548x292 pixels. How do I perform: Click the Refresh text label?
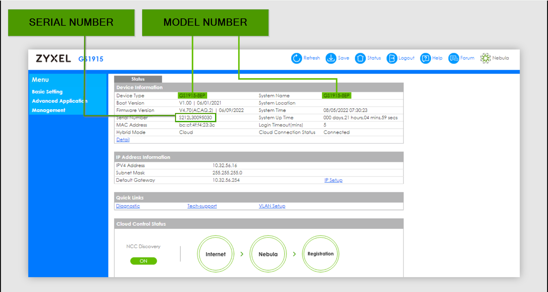(x=312, y=58)
